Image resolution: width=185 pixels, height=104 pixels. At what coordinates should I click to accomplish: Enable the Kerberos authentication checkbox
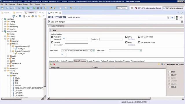coord(52,42)
